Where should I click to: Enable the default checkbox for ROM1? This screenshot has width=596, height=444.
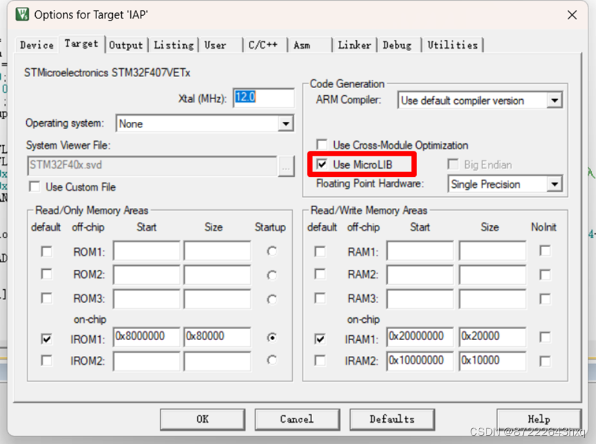[x=46, y=251]
